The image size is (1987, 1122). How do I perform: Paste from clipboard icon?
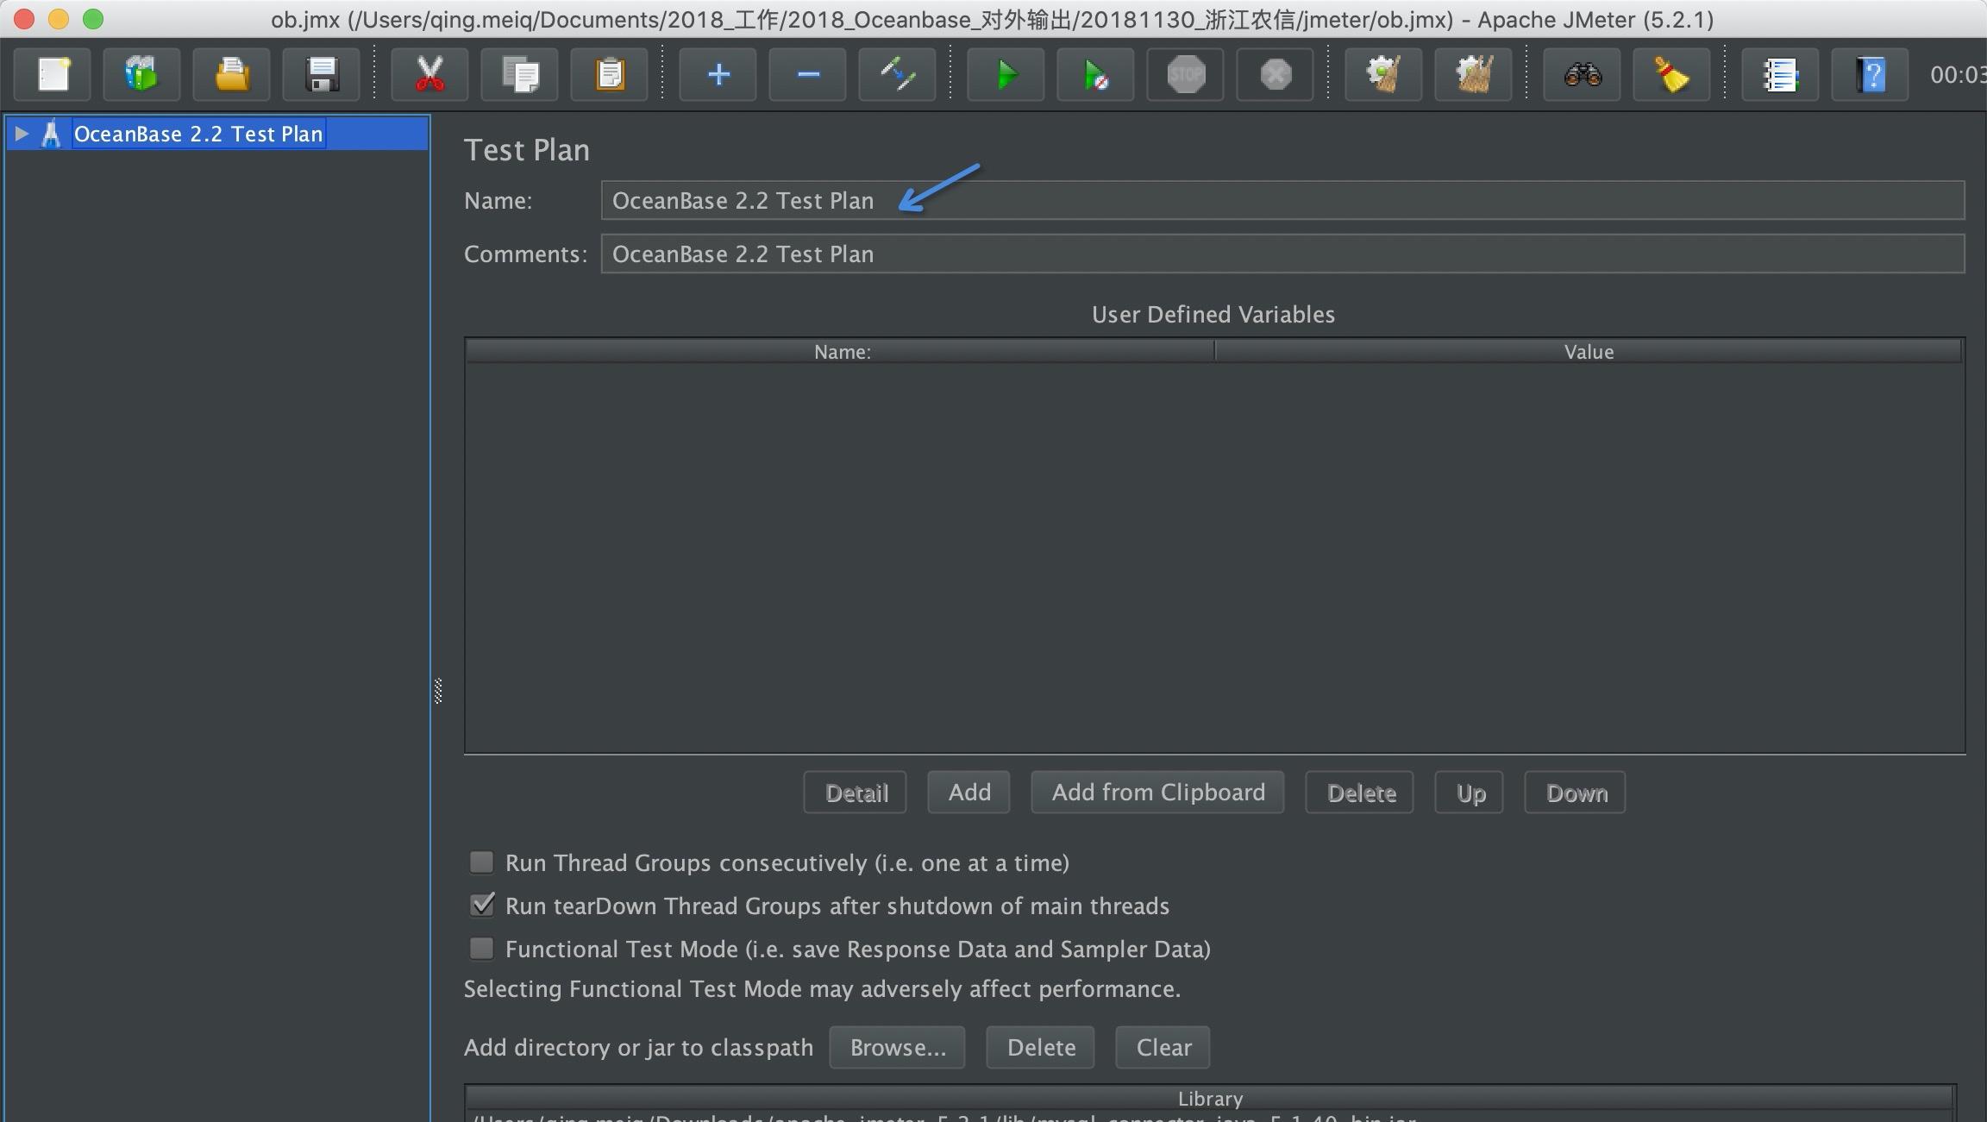pos(610,74)
